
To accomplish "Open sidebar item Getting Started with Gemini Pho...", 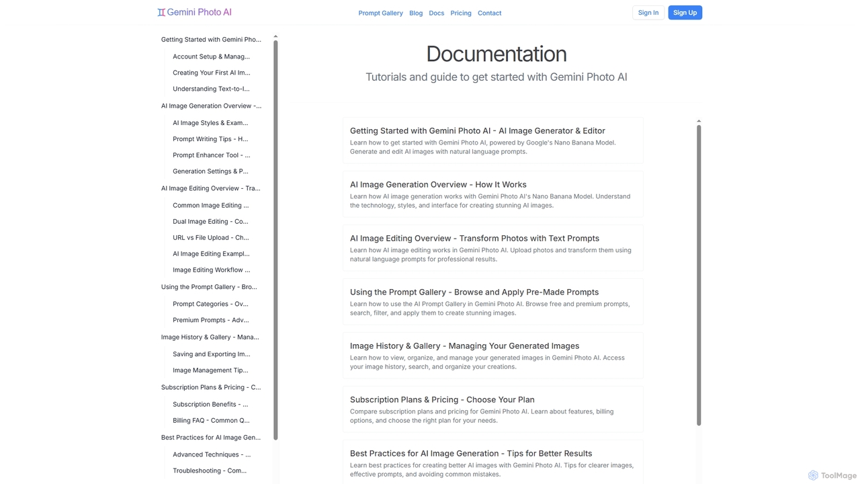I will click(x=211, y=40).
